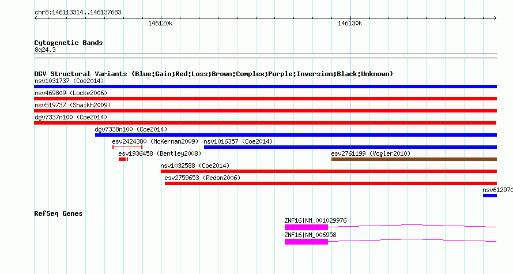Click the DGV Structural Variants track title
The image size is (513, 274).
[x=214, y=74]
